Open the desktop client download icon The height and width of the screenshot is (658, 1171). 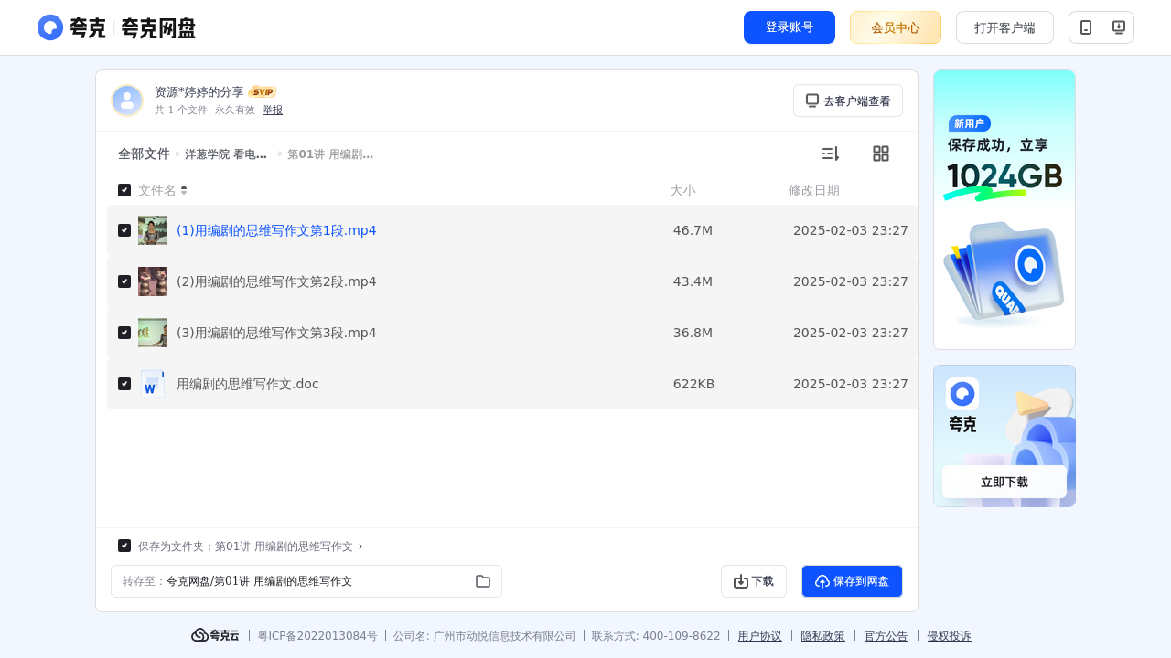point(1118,27)
